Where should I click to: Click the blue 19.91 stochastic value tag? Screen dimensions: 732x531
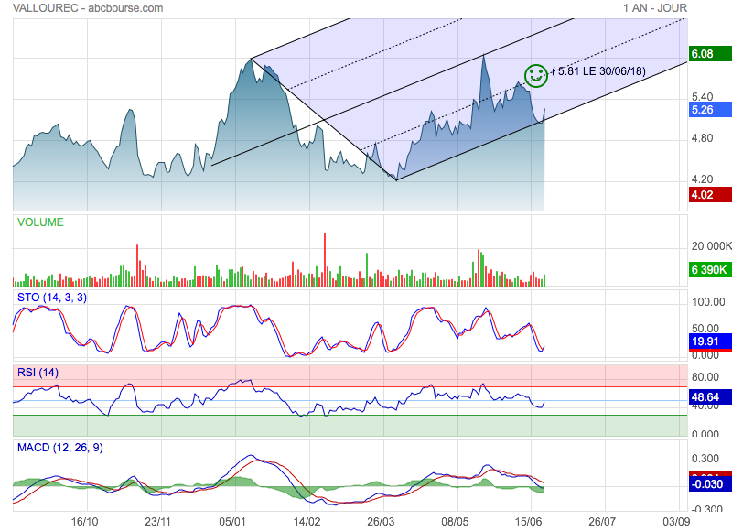(710, 341)
